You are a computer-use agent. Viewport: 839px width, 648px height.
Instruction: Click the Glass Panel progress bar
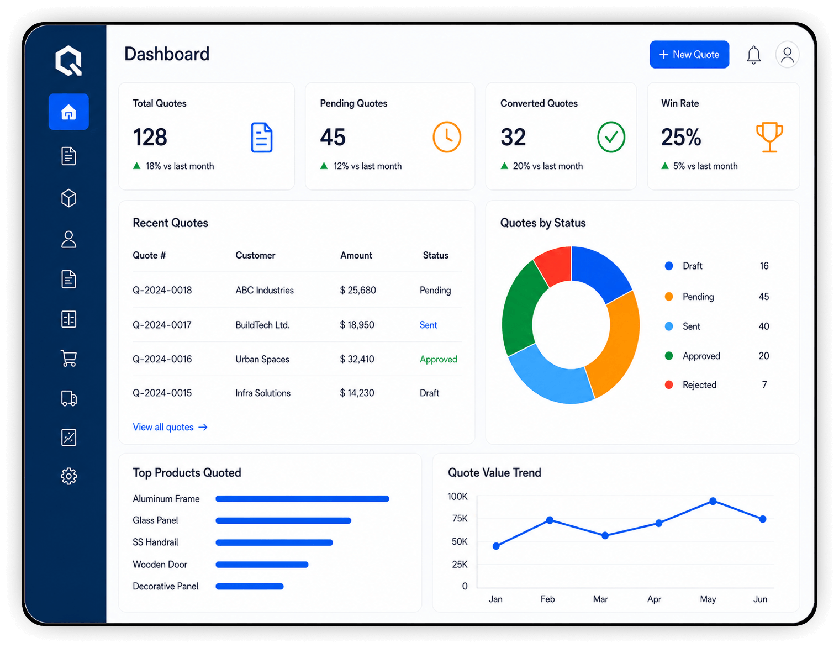[283, 520]
